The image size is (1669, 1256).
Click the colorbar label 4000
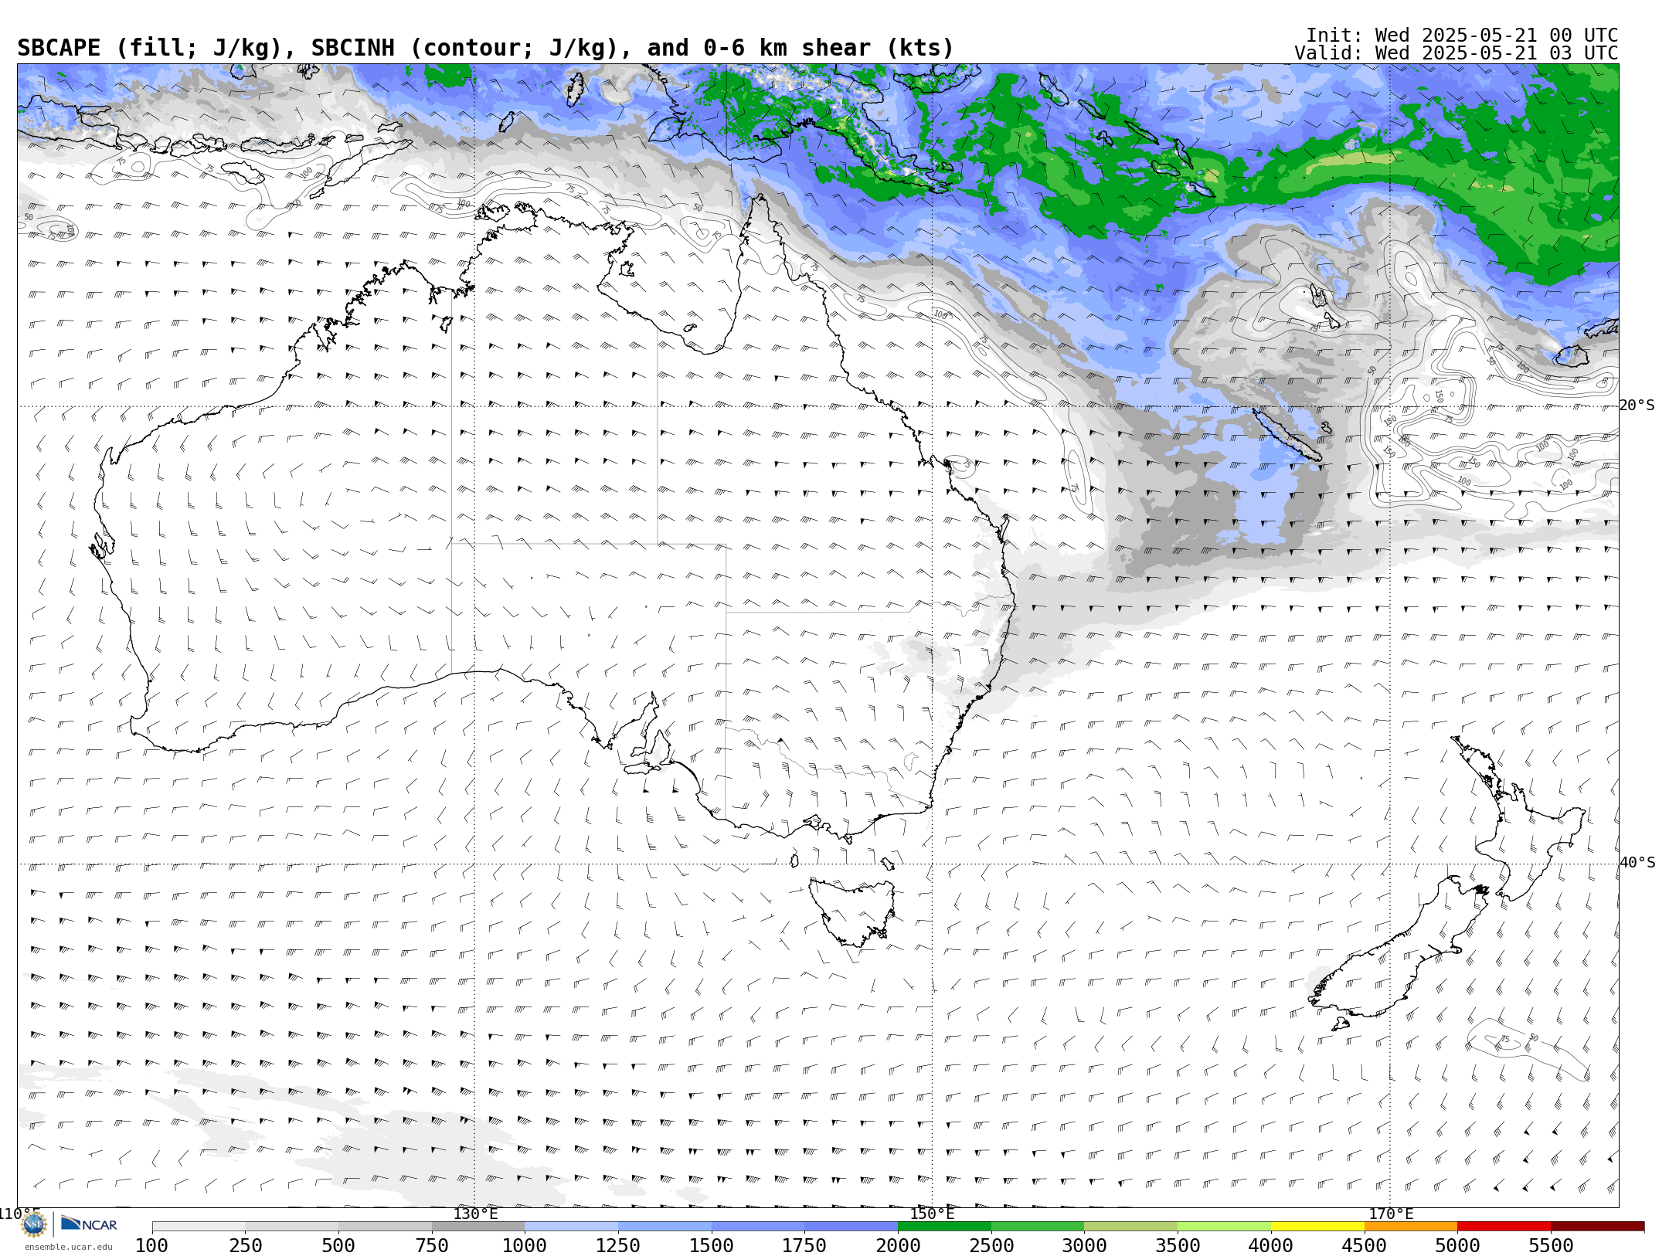point(1271,1245)
